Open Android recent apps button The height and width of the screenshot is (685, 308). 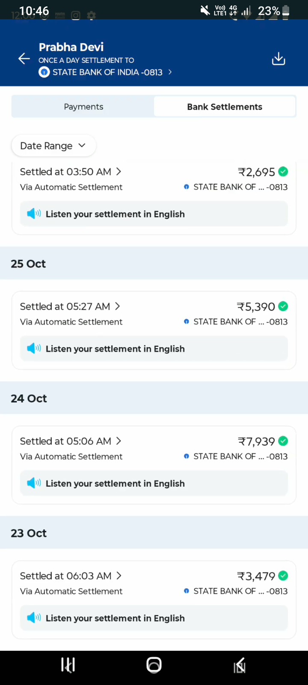pos(68,665)
